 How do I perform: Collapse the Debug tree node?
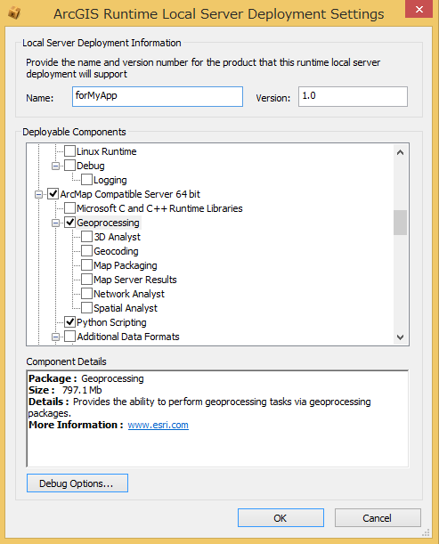55,166
